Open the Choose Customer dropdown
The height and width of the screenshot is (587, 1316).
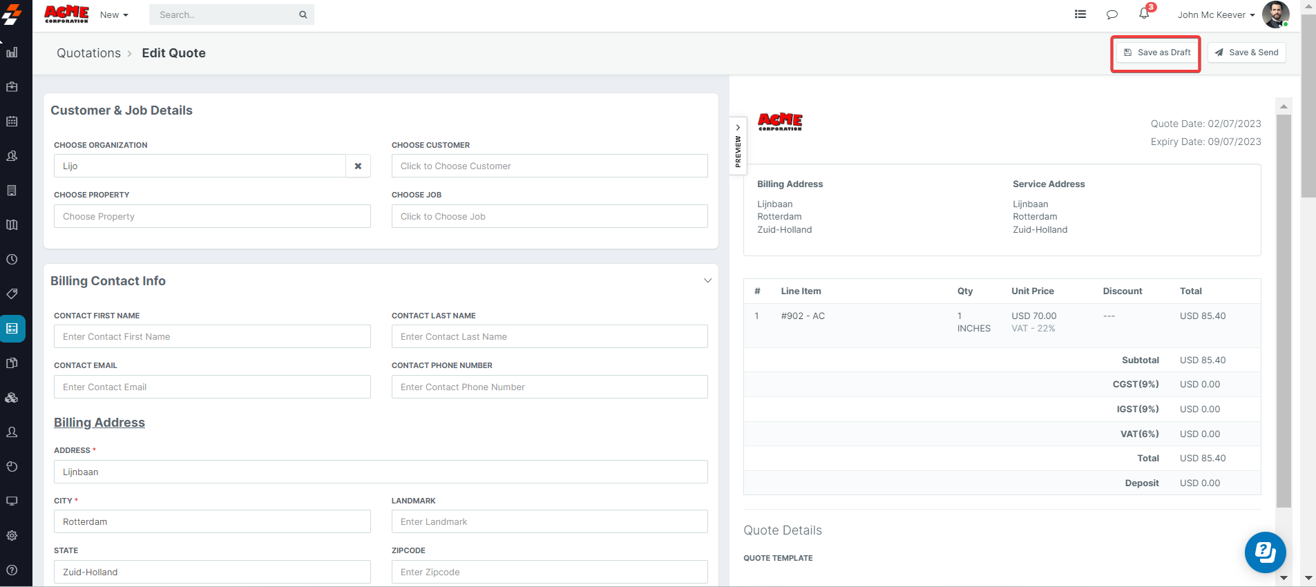[x=550, y=166]
